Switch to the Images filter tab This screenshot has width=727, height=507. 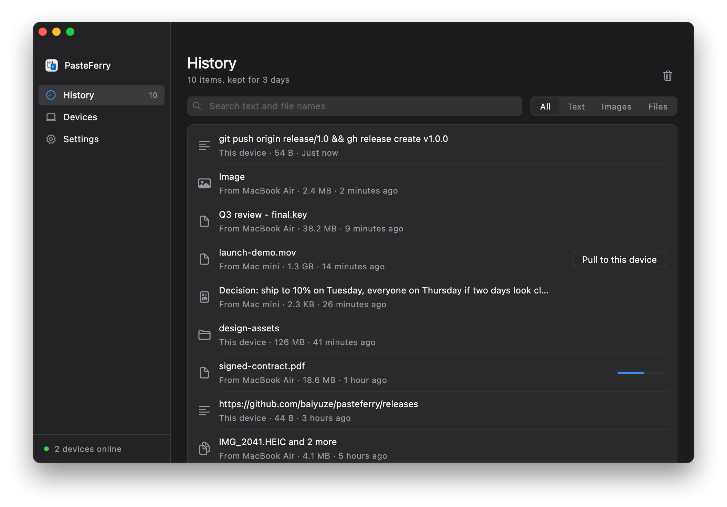(x=616, y=106)
